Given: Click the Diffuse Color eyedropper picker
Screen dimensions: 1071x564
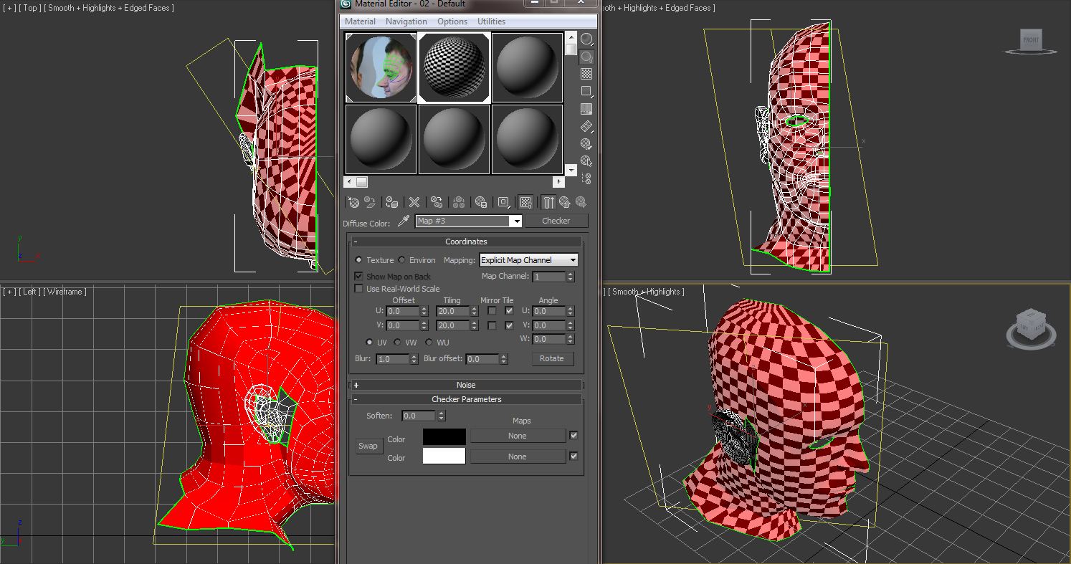Looking at the screenshot, I should pos(404,221).
